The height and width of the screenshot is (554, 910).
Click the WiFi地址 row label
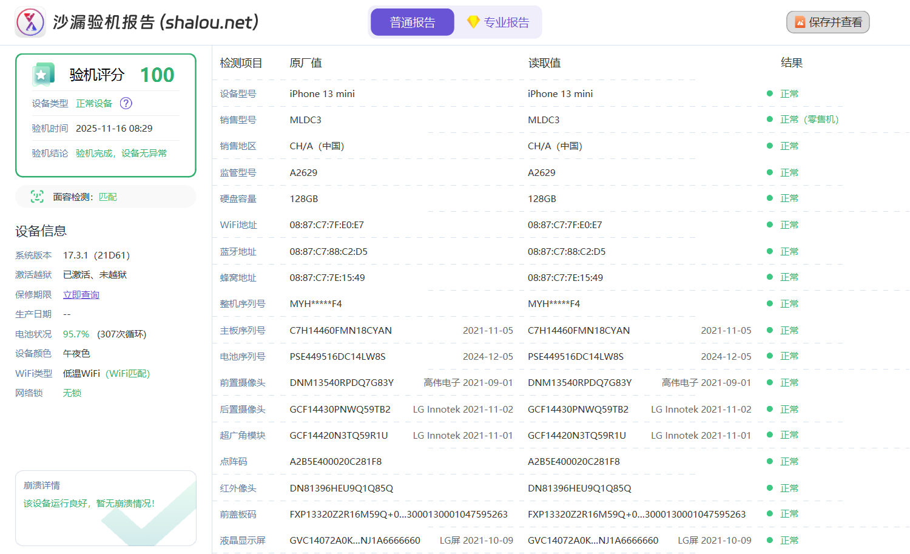coord(238,225)
